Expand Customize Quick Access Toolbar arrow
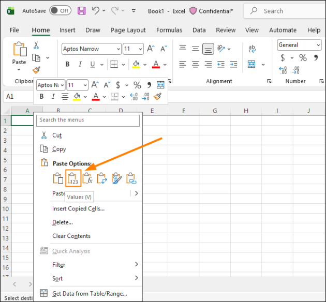This screenshot has height=302, width=326. pos(134,10)
